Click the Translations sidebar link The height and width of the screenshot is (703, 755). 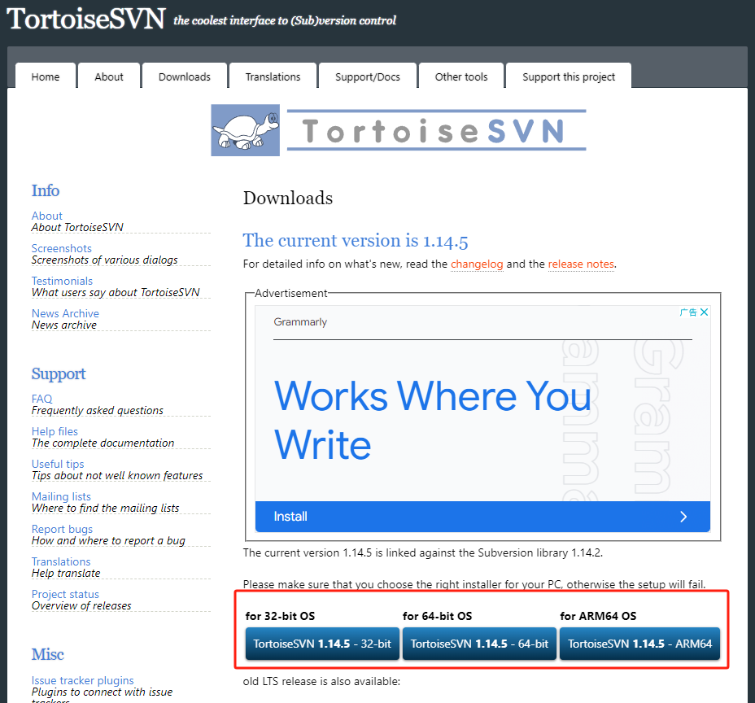pyautogui.click(x=61, y=561)
